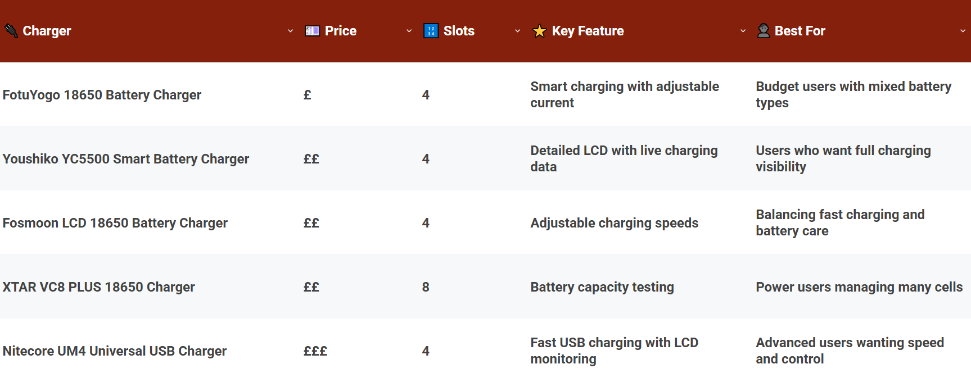Click the 8 slots value for XTAR VC8
This screenshot has height=382, width=971.
coord(426,287)
